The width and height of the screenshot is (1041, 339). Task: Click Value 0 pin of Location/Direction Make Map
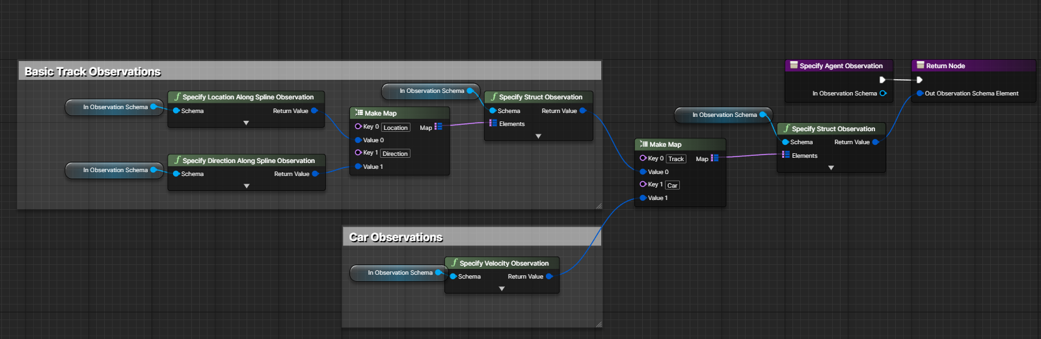coord(358,140)
